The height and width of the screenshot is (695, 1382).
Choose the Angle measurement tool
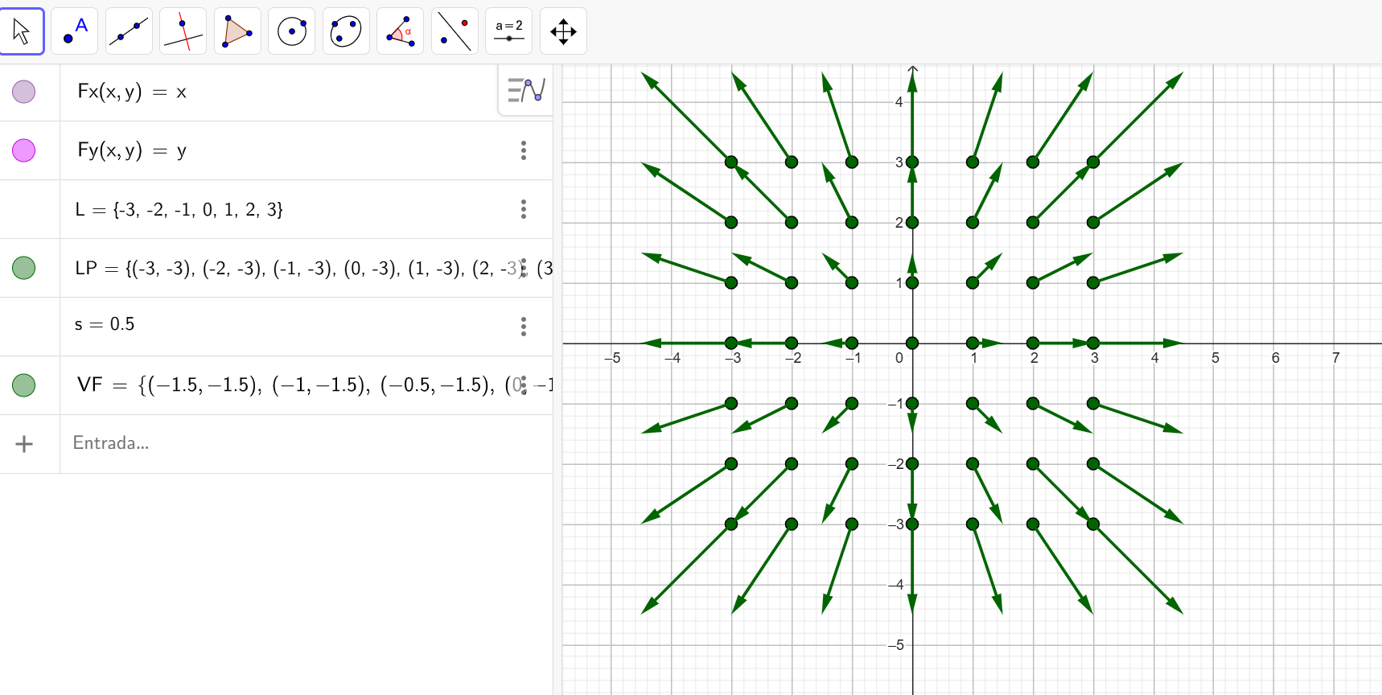[x=400, y=31]
